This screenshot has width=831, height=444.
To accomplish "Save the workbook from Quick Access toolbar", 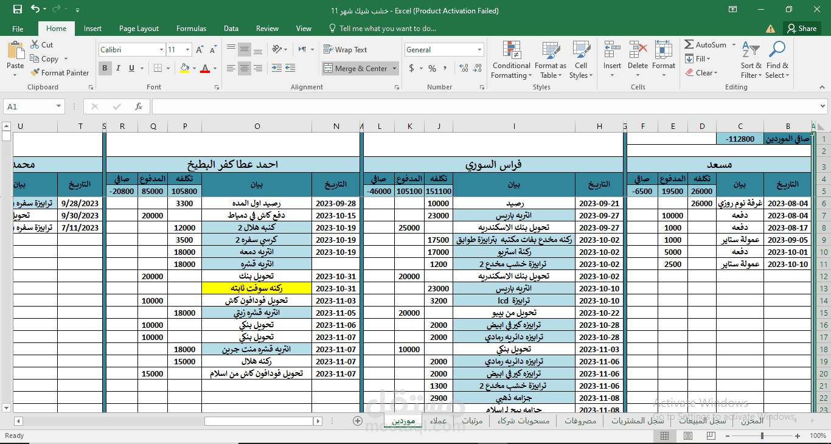I will pos(18,10).
